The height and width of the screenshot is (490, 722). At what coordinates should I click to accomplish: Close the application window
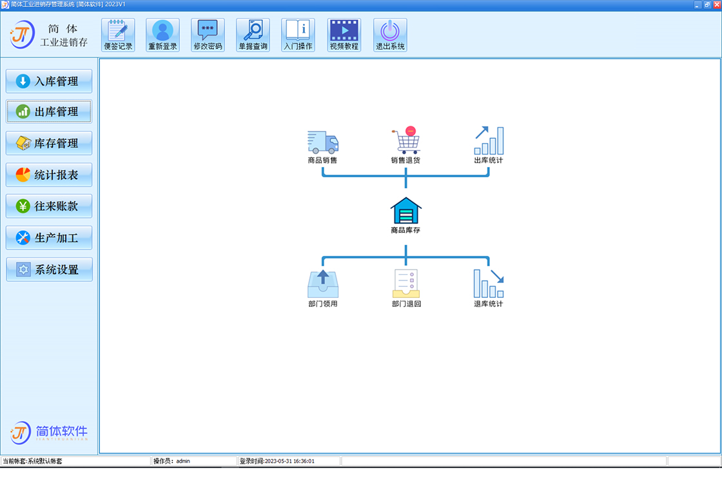click(x=716, y=5)
